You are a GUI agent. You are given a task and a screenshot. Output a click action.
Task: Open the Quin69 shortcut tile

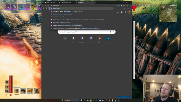(100, 39)
